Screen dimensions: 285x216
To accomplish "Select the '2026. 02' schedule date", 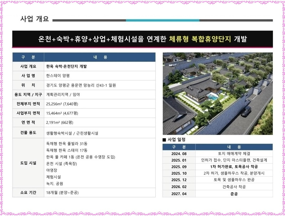I will click(179, 187).
